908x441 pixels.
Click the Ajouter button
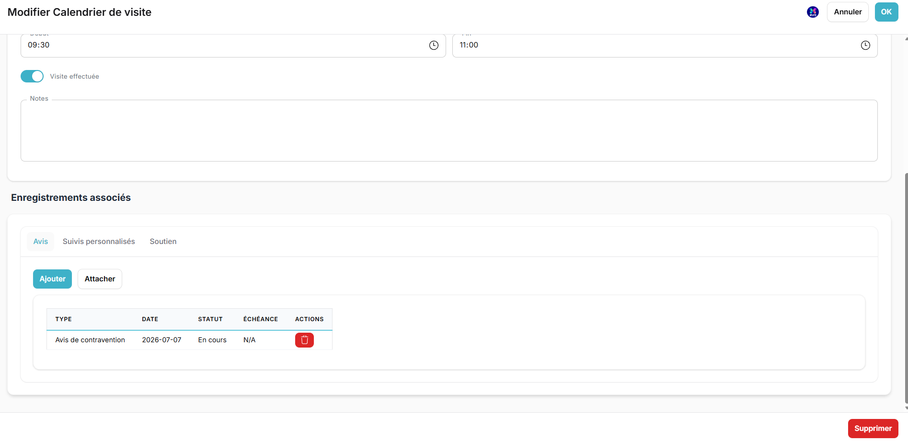52,279
